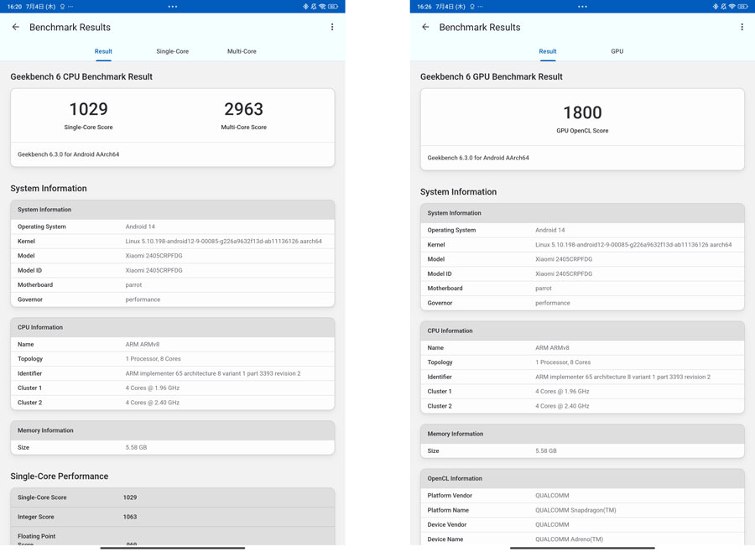
Task: Tap the navigation handle bar under the GPU screen
Action: coord(582,548)
